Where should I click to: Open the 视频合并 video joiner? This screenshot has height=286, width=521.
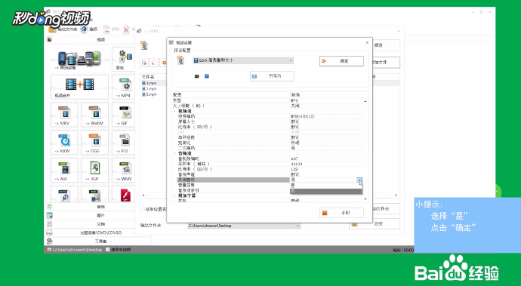[x=79, y=87]
